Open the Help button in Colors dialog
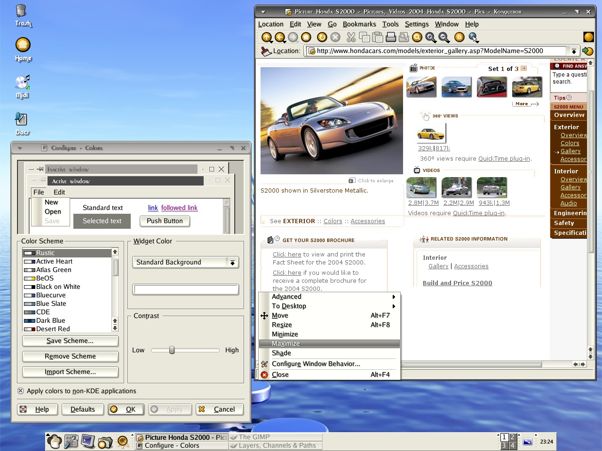The width and height of the screenshot is (602, 451). 37,409
